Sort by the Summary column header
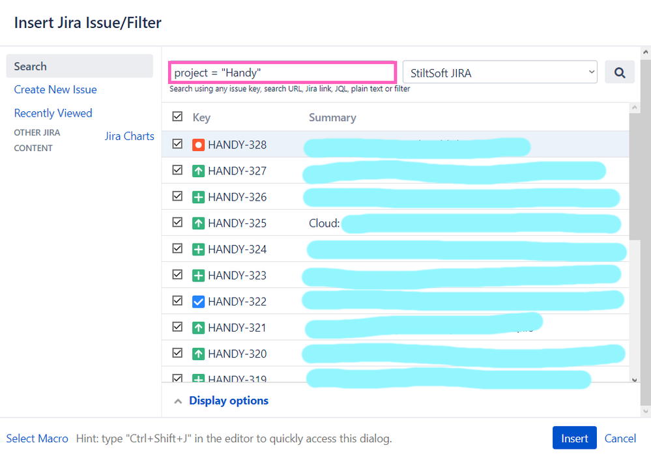The image size is (651, 456). tap(332, 118)
